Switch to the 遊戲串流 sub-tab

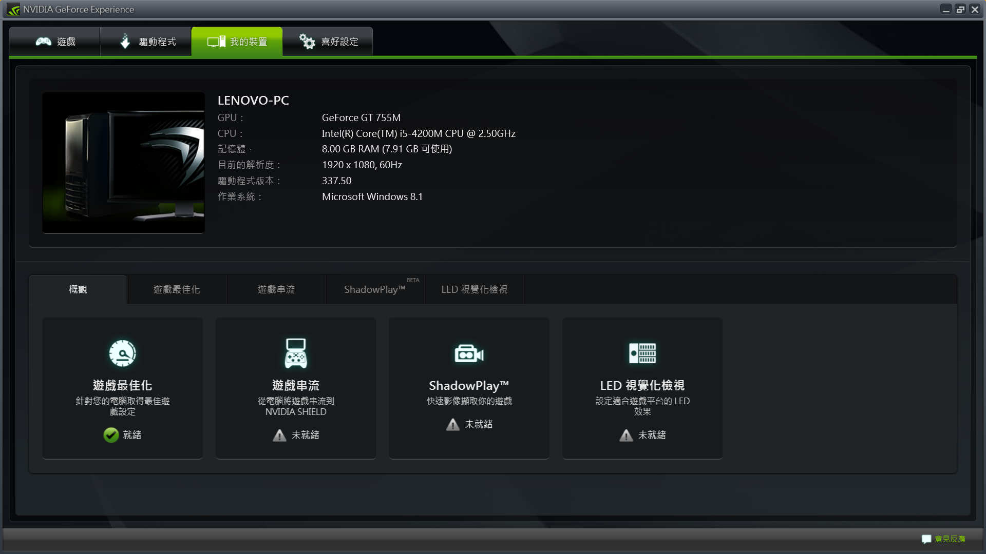[276, 289]
